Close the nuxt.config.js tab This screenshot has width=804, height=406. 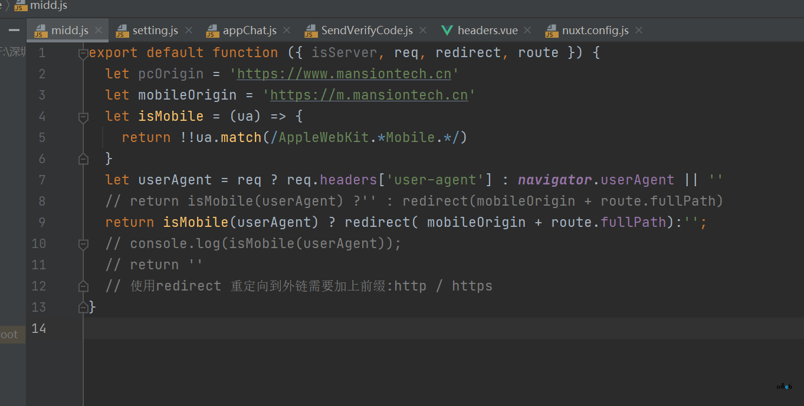pyautogui.click(x=639, y=30)
